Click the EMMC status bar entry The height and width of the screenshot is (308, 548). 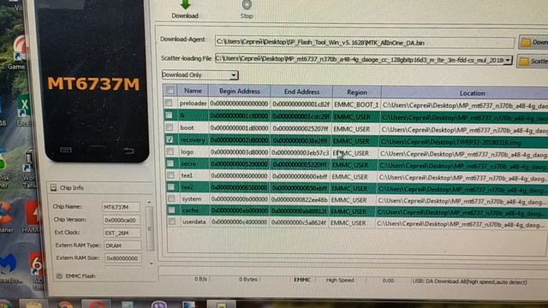click(302, 280)
